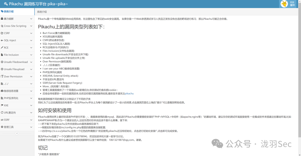This screenshot has height=156, width=301.
Task: Expand the 管理工具 chevron
Action: pos(31,127)
